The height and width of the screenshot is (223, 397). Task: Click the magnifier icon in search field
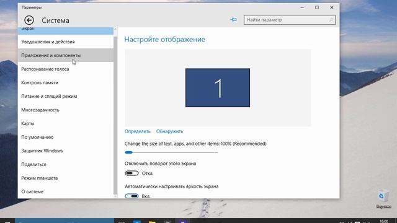(x=331, y=20)
